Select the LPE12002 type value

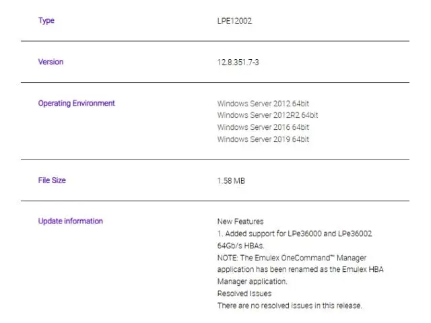pyautogui.click(x=234, y=21)
